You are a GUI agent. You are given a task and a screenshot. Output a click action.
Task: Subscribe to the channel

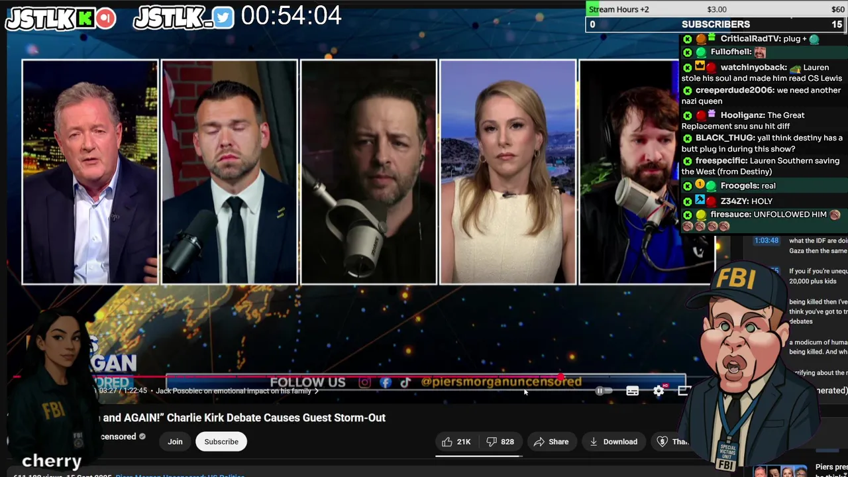221,442
